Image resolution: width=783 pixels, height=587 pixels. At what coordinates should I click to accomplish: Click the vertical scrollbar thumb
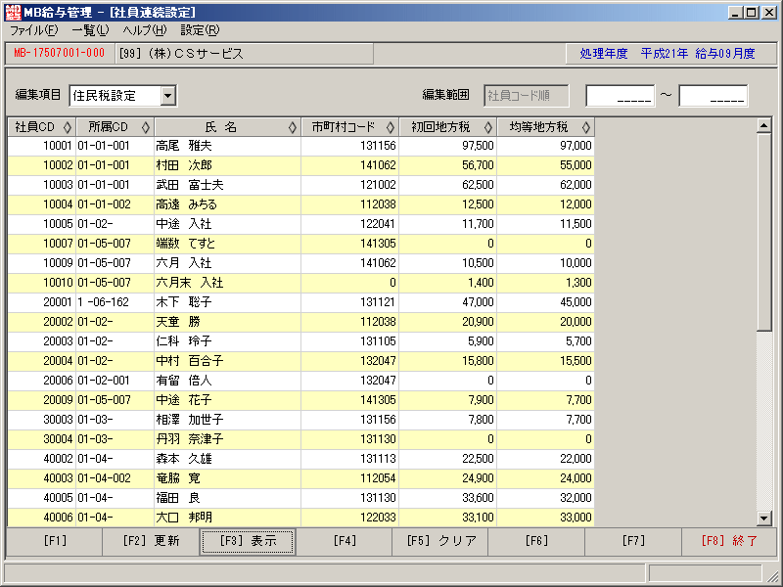click(764, 232)
